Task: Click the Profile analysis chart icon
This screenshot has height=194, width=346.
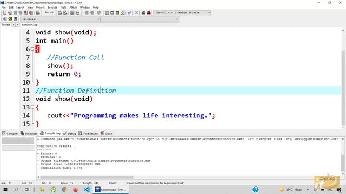Action: pyautogui.click(x=143, y=13)
